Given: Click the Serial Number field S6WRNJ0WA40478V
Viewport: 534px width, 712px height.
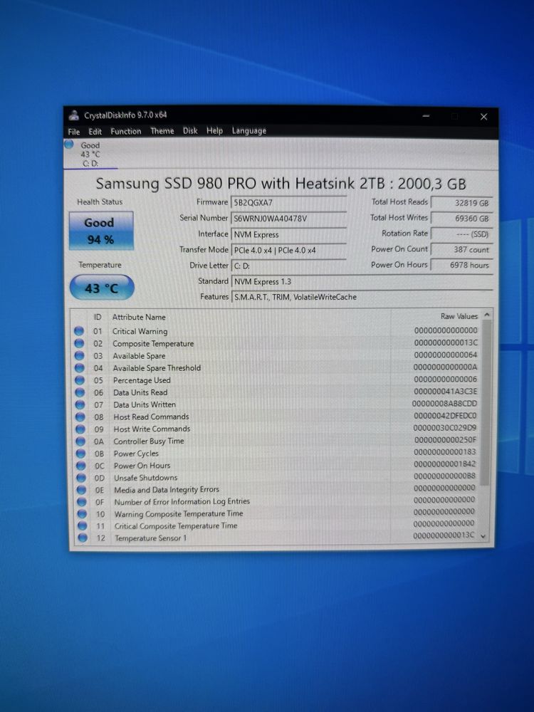Looking at the screenshot, I should (289, 219).
